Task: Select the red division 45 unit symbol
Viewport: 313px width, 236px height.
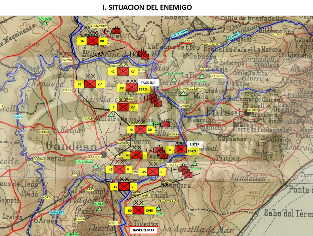Action: coord(153,172)
